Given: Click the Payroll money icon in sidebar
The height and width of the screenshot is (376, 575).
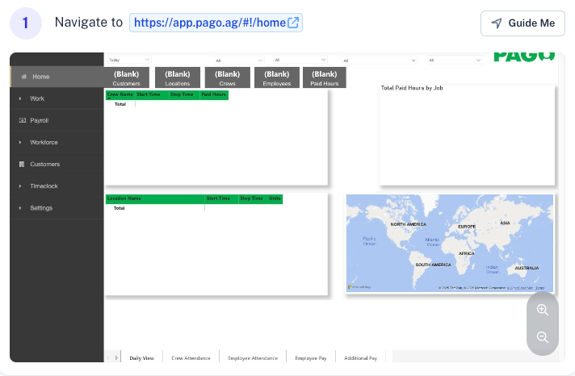Looking at the screenshot, I should [22, 120].
